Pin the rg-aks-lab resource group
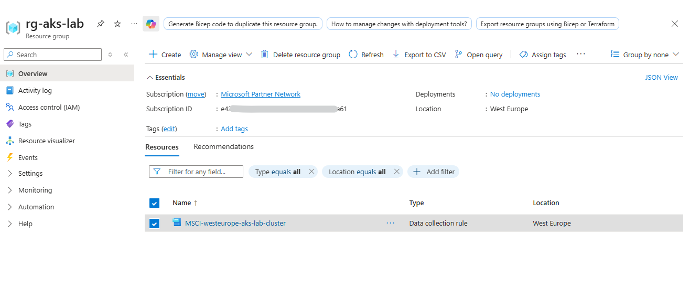Image resolution: width=690 pixels, height=287 pixels. (x=101, y=24)
